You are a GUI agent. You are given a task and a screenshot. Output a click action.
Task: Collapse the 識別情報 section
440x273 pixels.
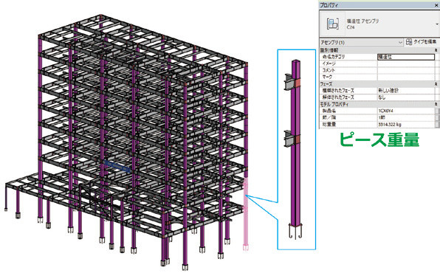coord(436,50)
